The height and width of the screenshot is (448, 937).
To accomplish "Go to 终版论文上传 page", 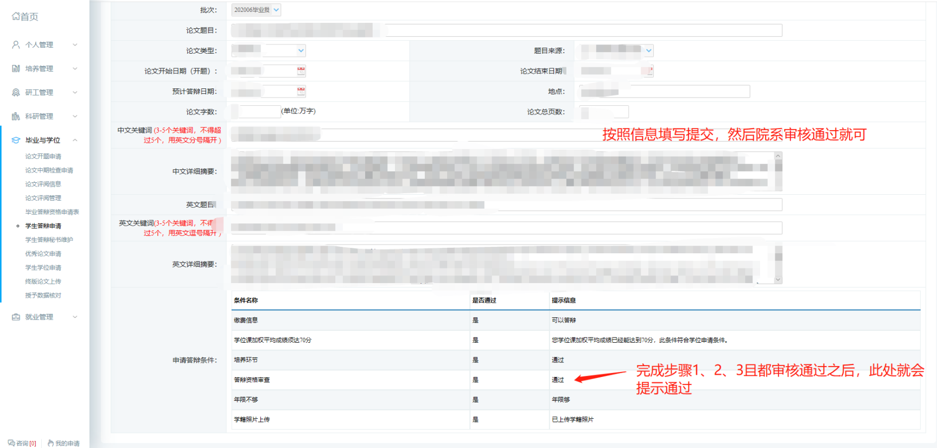I will pos(43,281).
